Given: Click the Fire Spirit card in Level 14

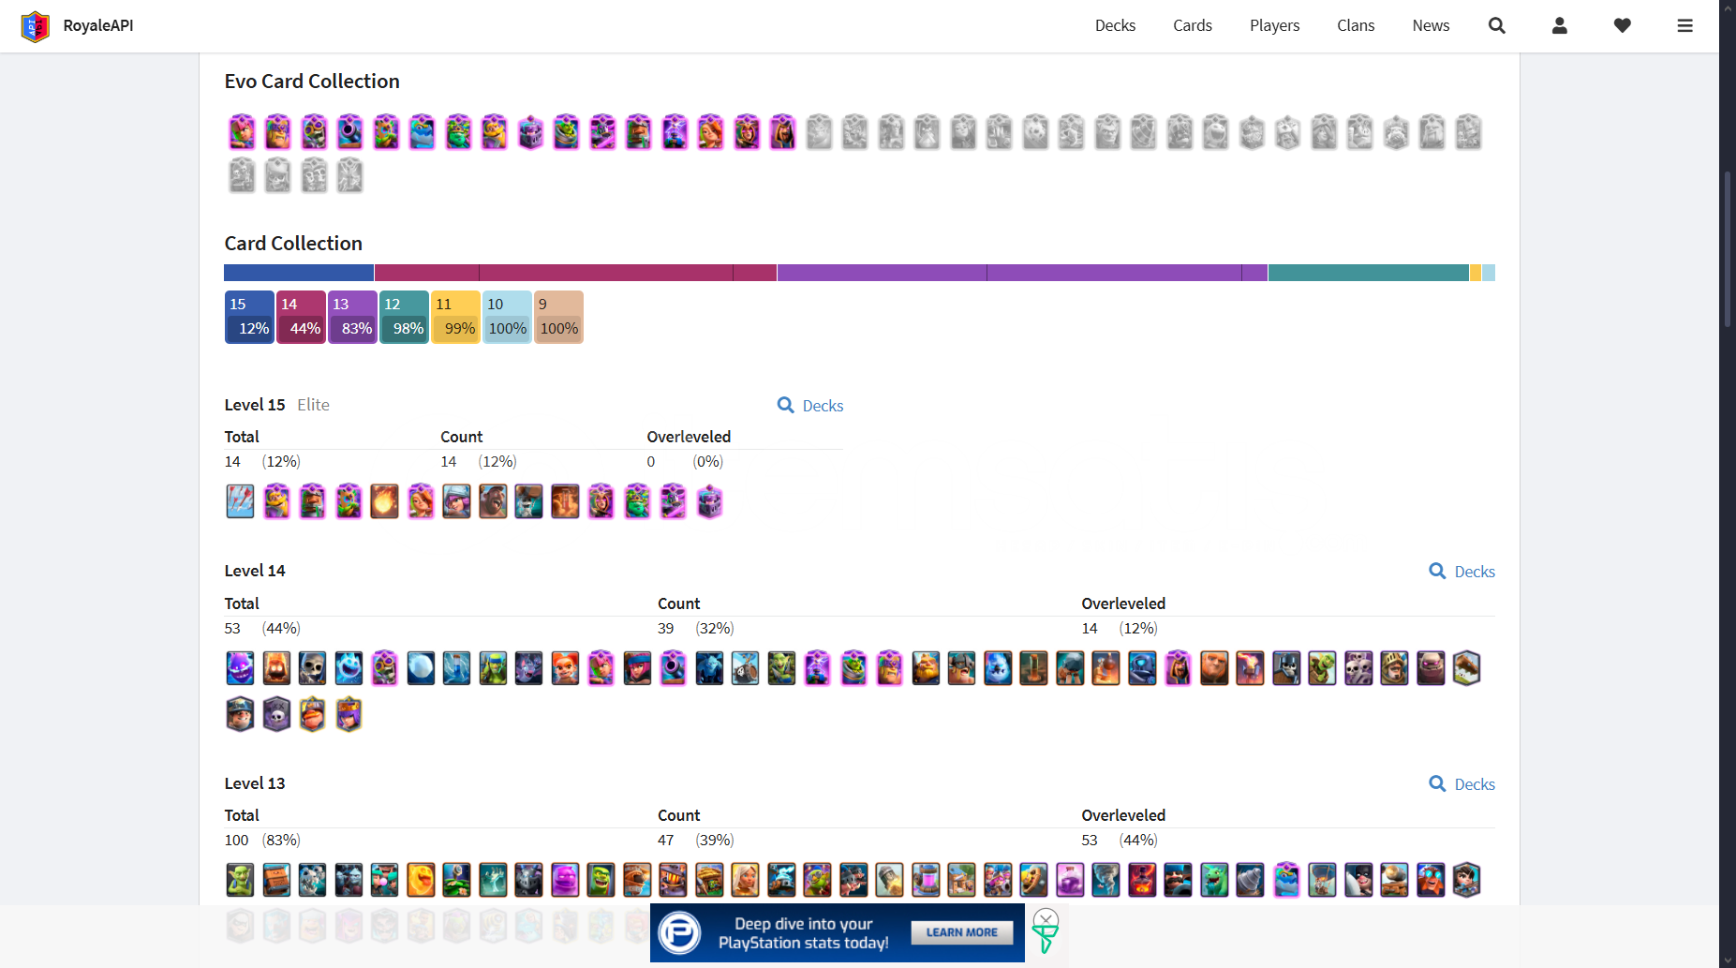Looking at the screenshot, I should 276,668.
